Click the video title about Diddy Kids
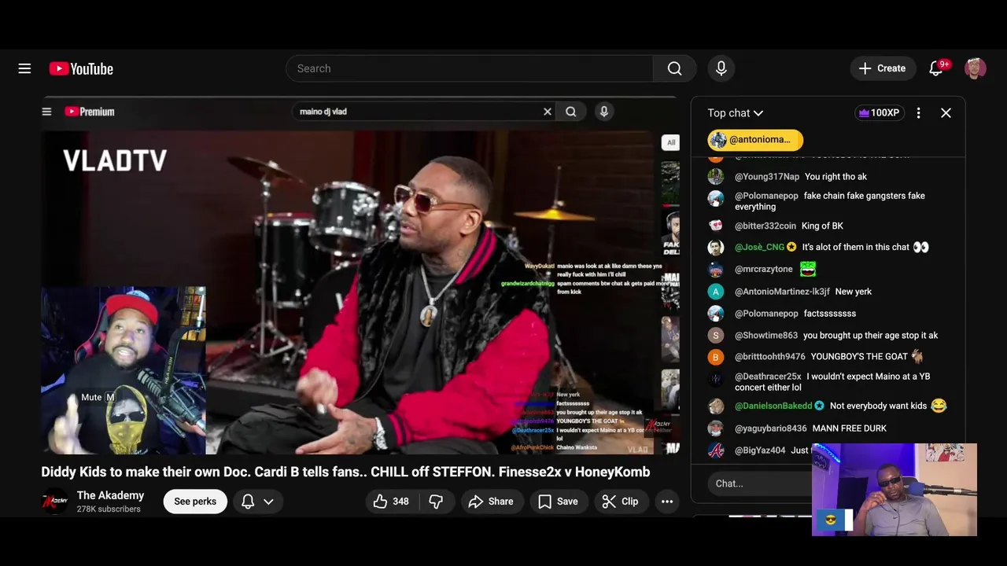Viewport: 1007px width, 566px height. click(345, 472)
